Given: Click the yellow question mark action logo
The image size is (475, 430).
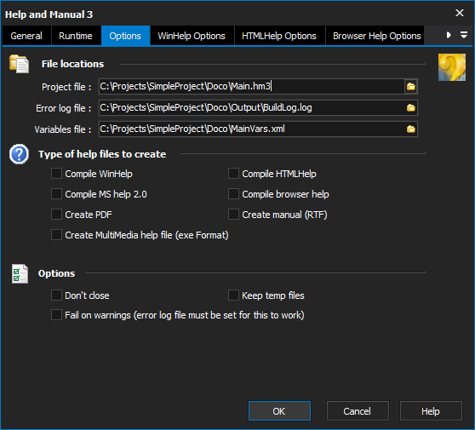Looking at the screenshot, I should coord(452,67).
